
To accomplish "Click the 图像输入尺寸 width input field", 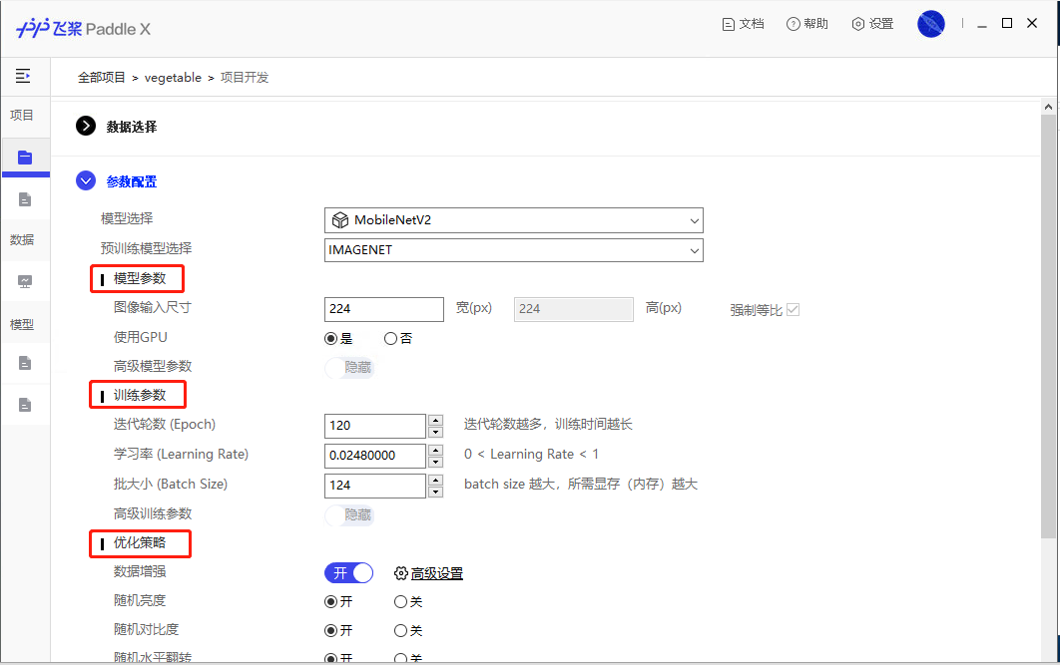I will (384, 309).
